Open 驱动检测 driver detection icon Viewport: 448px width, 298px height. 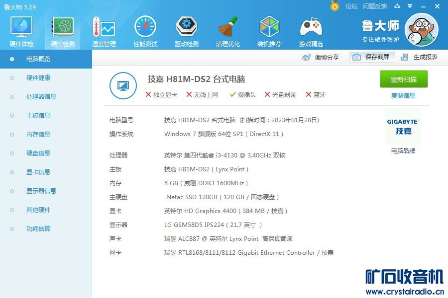(x=187, y=27)
